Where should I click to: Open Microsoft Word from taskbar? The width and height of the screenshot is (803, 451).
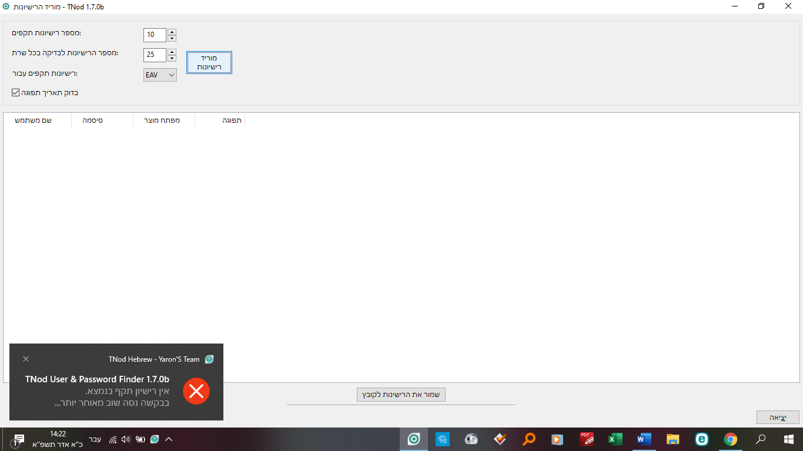pyautogui.click(x=644, y=439)
